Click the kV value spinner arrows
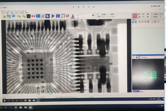The image size is (166, 111). [151, 14]
